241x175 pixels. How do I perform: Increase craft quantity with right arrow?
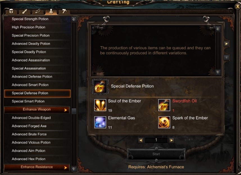click(x=171, y=140)
